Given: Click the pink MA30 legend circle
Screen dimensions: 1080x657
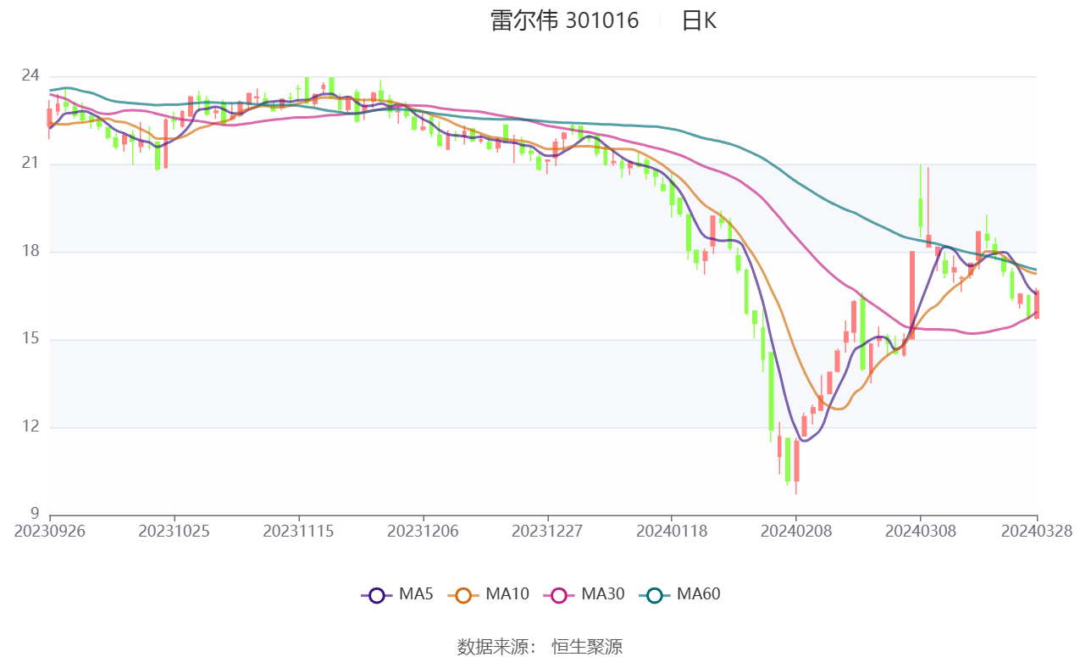Looking at the screenshot, I should click(559, 595).
